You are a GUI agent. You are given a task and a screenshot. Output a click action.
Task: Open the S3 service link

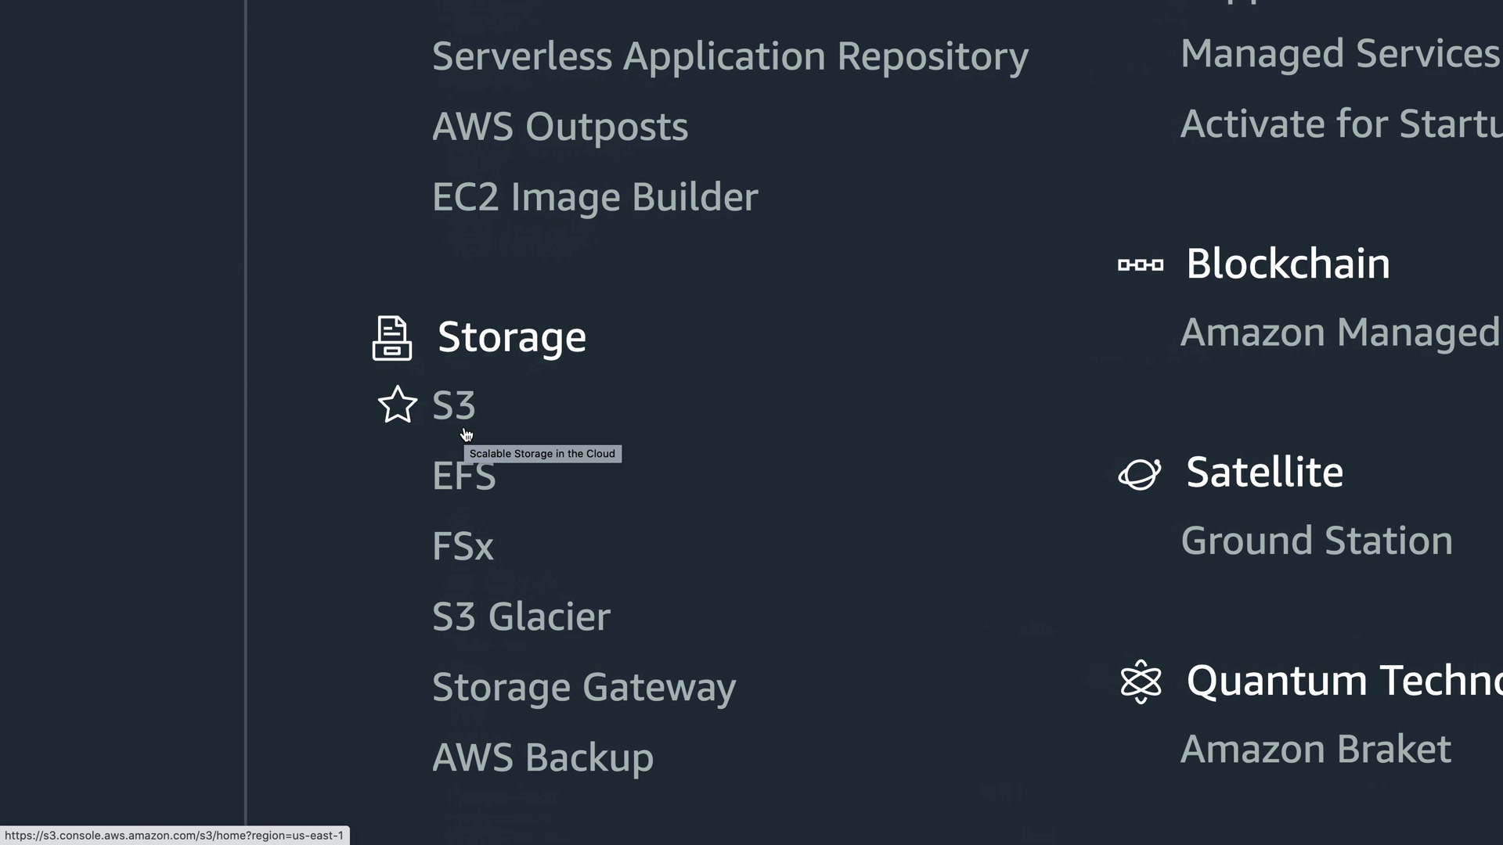[x=453, y=406]
